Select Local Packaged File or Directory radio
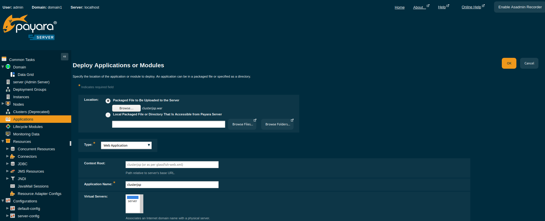 (x=108, y=115)
